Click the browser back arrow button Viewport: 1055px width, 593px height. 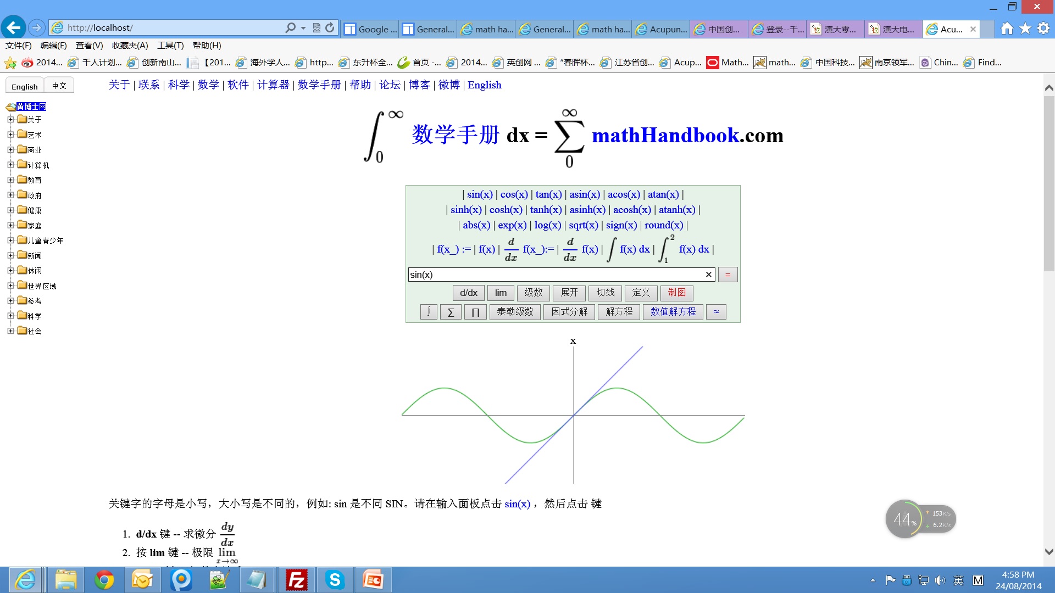14,27
